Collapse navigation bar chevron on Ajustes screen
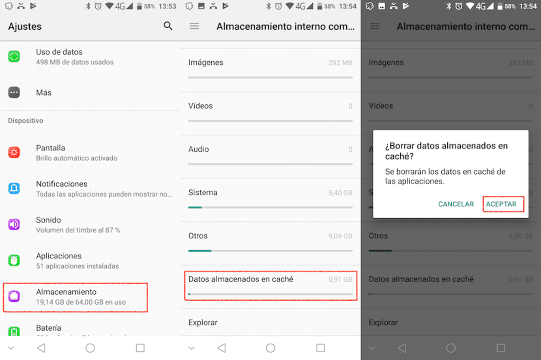 pyautogui.click(x=11, y=348)
